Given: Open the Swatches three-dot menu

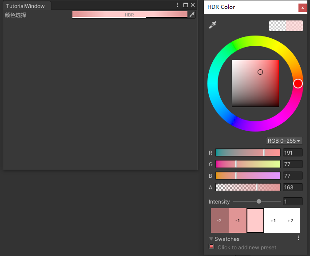Looking at the screenshot, I should (x=298, y=238).
